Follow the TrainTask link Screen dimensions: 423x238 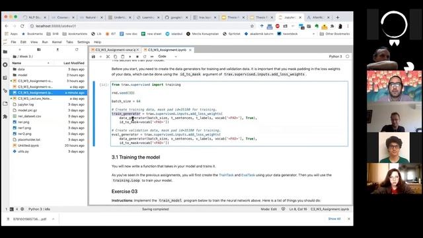point(226,175)
